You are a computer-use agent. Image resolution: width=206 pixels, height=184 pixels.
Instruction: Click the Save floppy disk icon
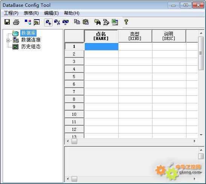[x=7, y=22]
